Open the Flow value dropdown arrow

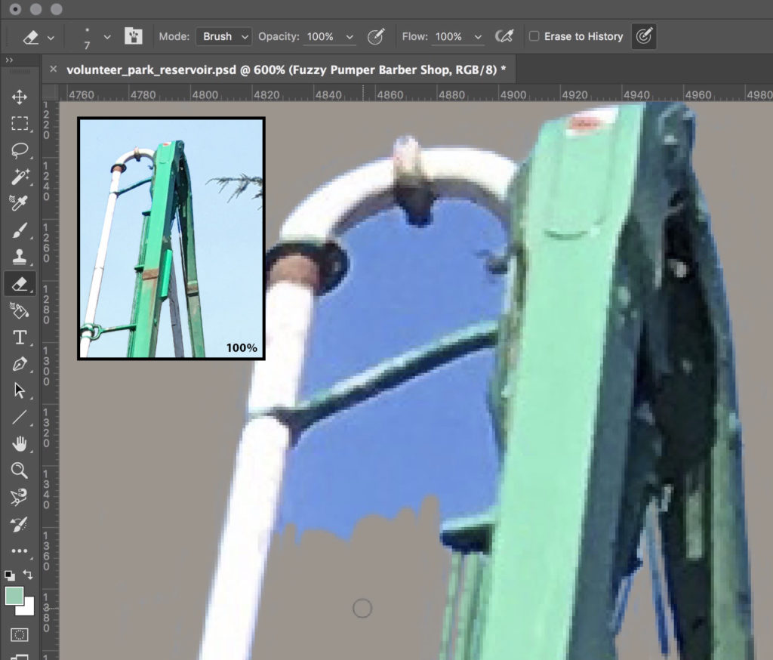coord(478,37)
